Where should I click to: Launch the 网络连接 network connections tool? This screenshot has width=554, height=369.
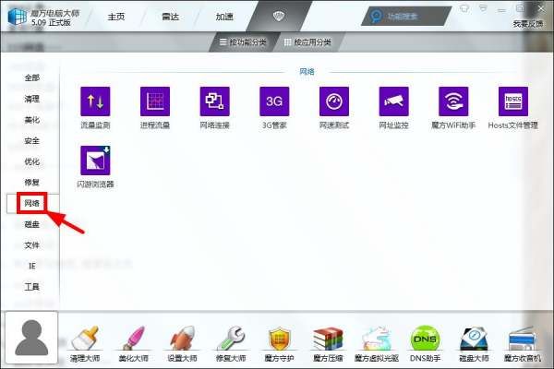coord(214,101)
